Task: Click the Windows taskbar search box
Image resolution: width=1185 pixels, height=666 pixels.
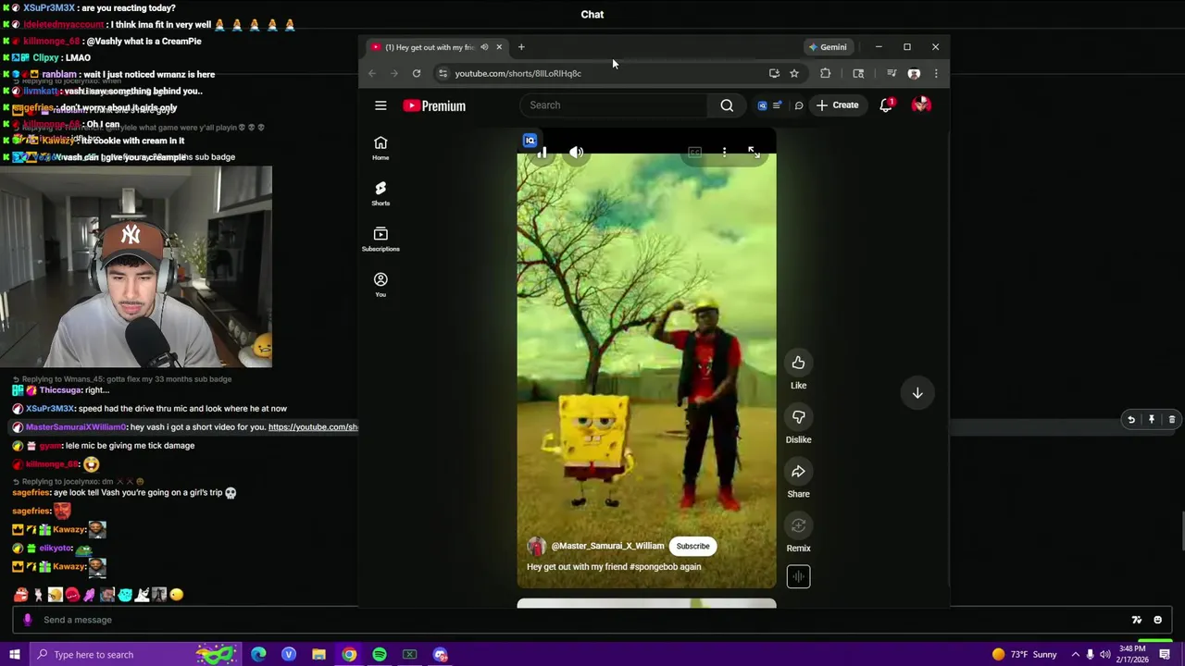Action: pyautogui.click(x=134, y=655)
